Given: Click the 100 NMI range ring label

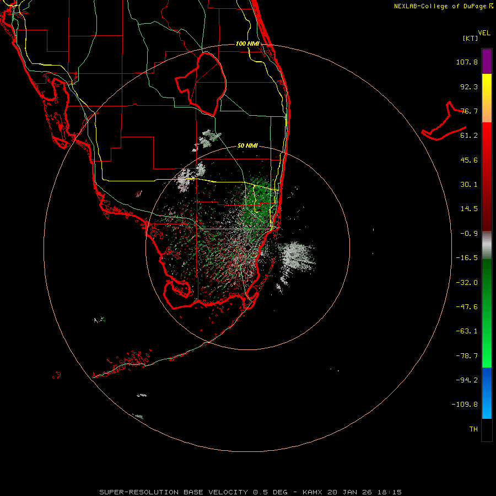Looking at the screenshot, I should [247, 44].
